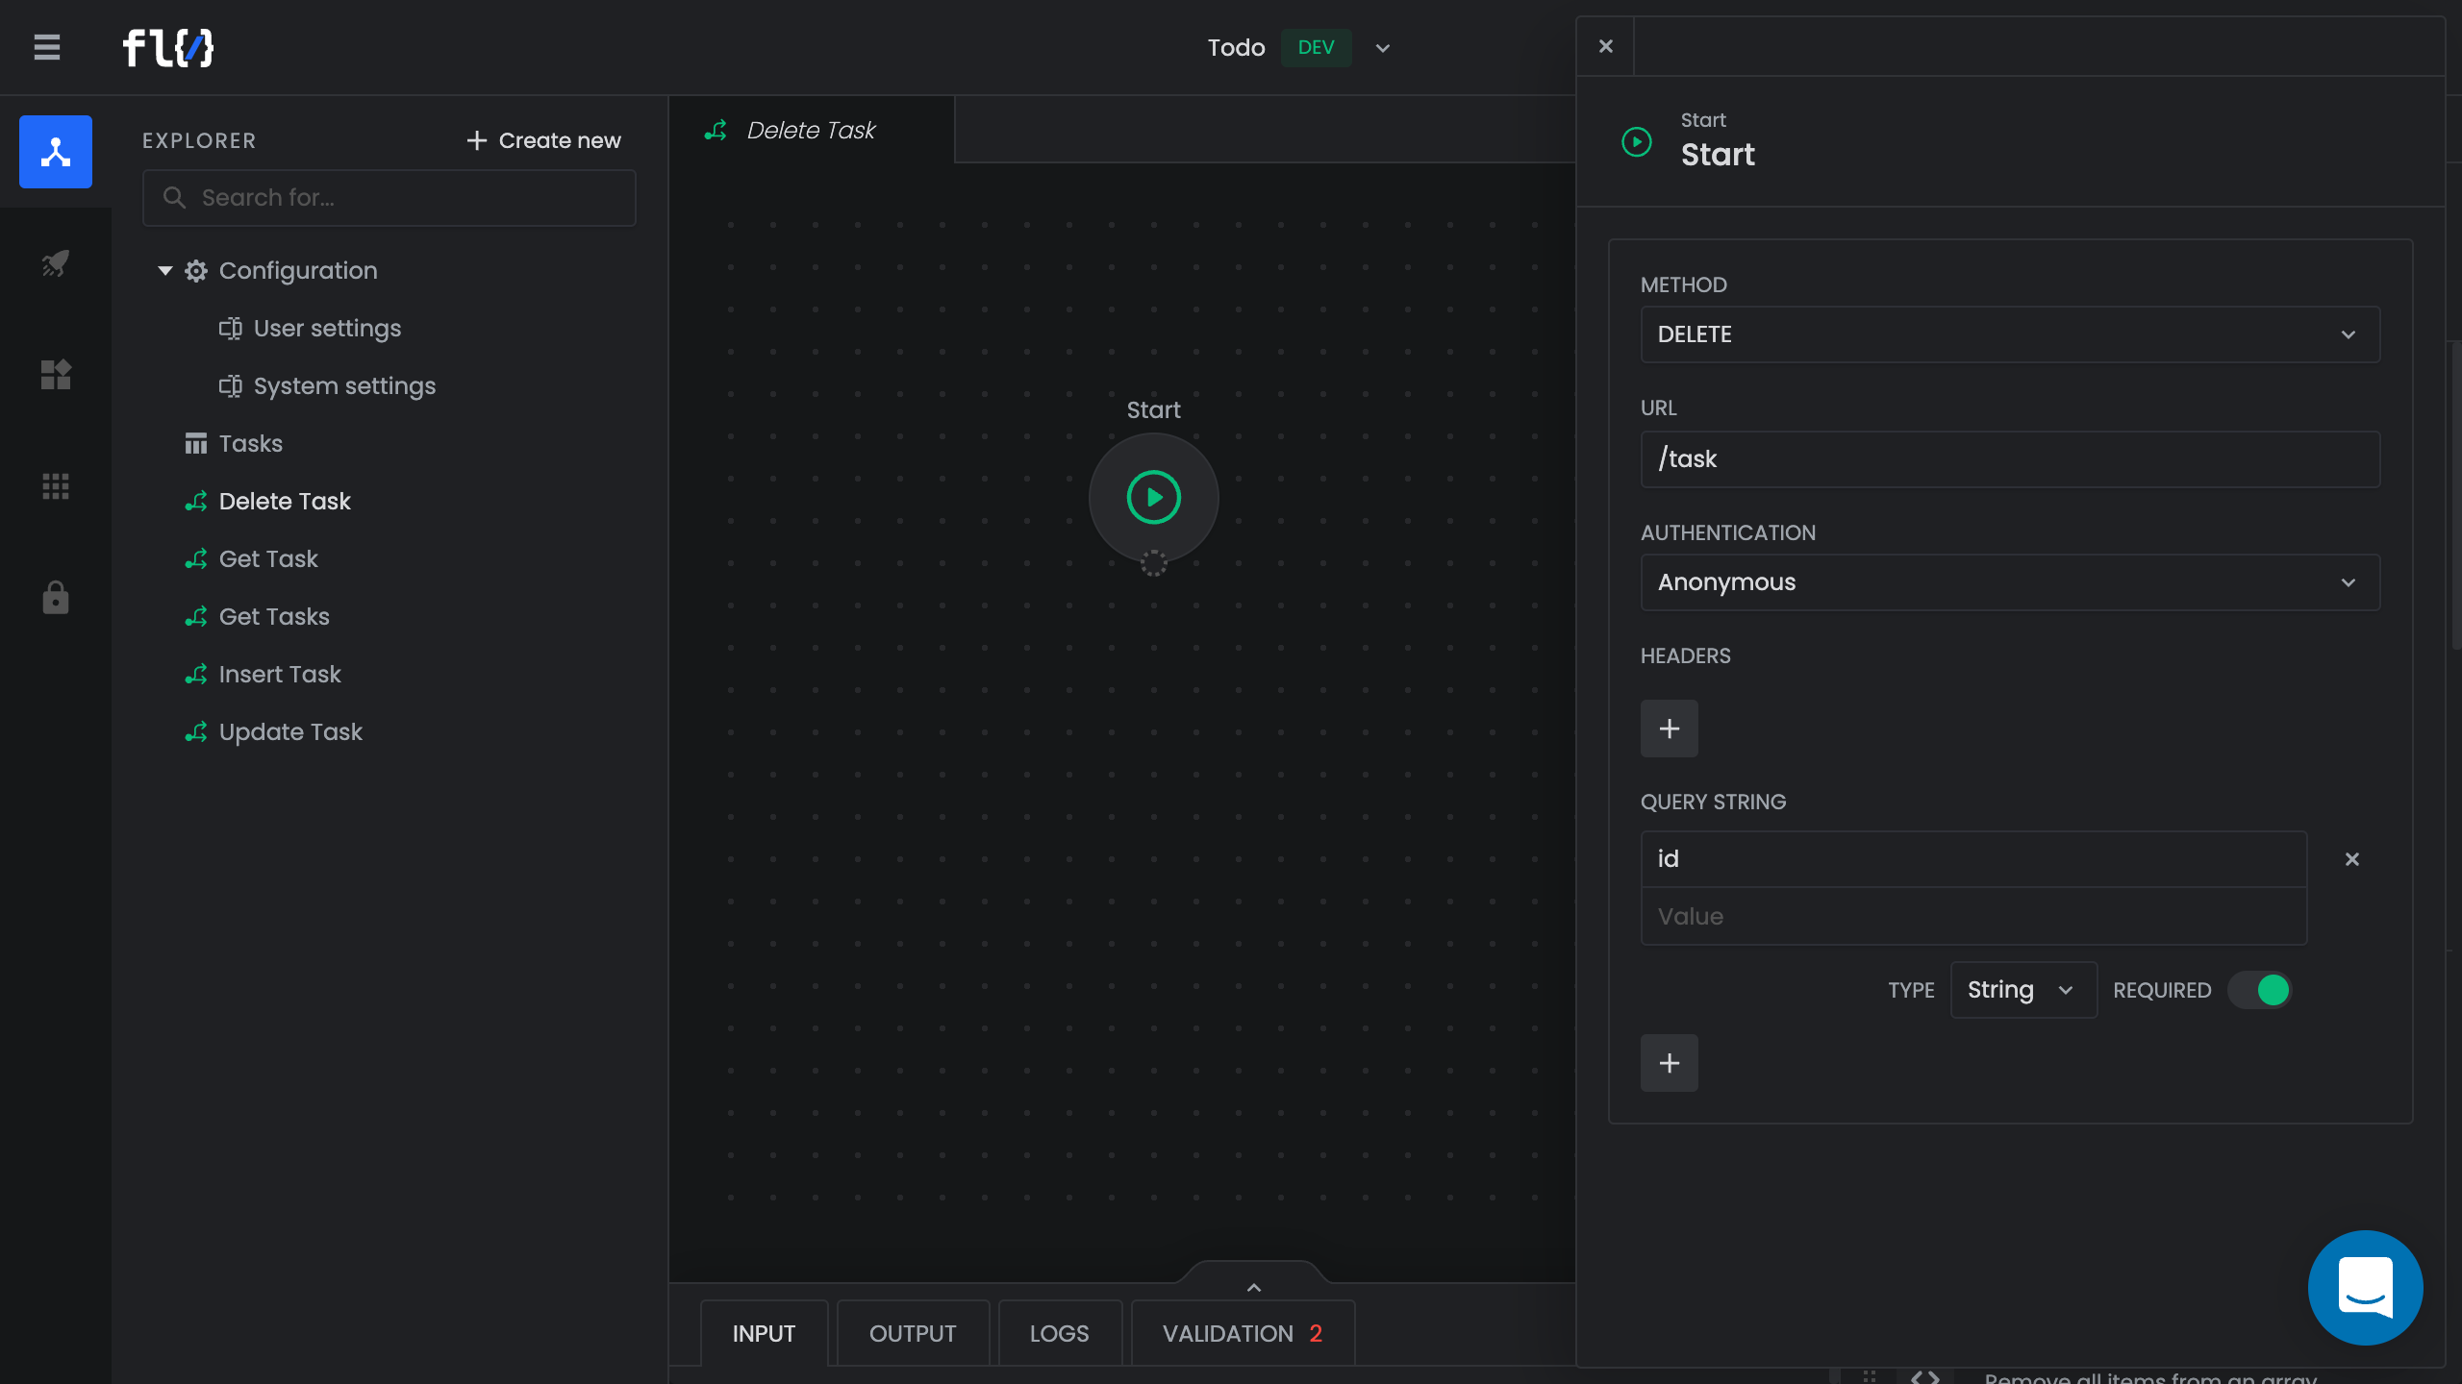This screenshot has height=1384, width=2462.
Task: Click the Start title in panel
Action: pos(1718,155)
